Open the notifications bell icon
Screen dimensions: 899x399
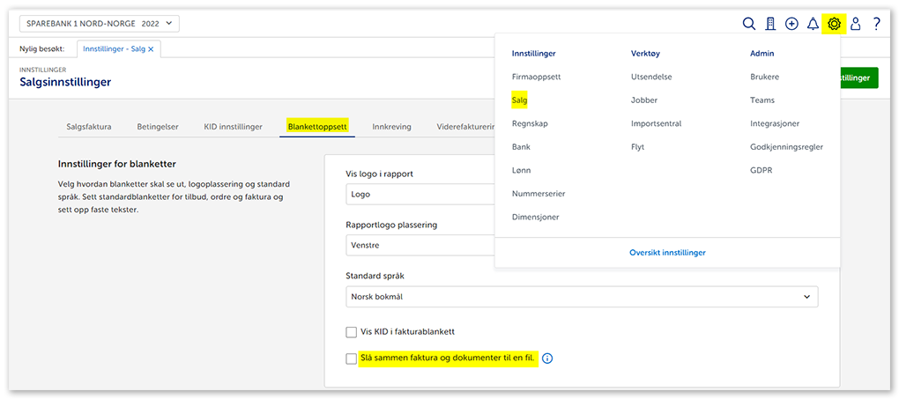tap(813, 24)
